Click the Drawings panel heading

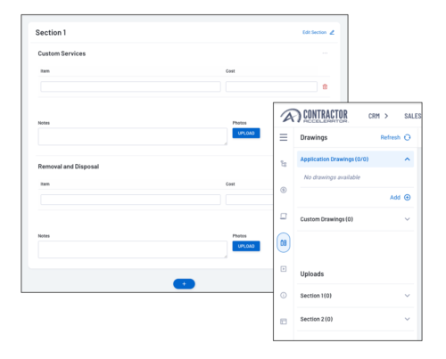(314, 137)
